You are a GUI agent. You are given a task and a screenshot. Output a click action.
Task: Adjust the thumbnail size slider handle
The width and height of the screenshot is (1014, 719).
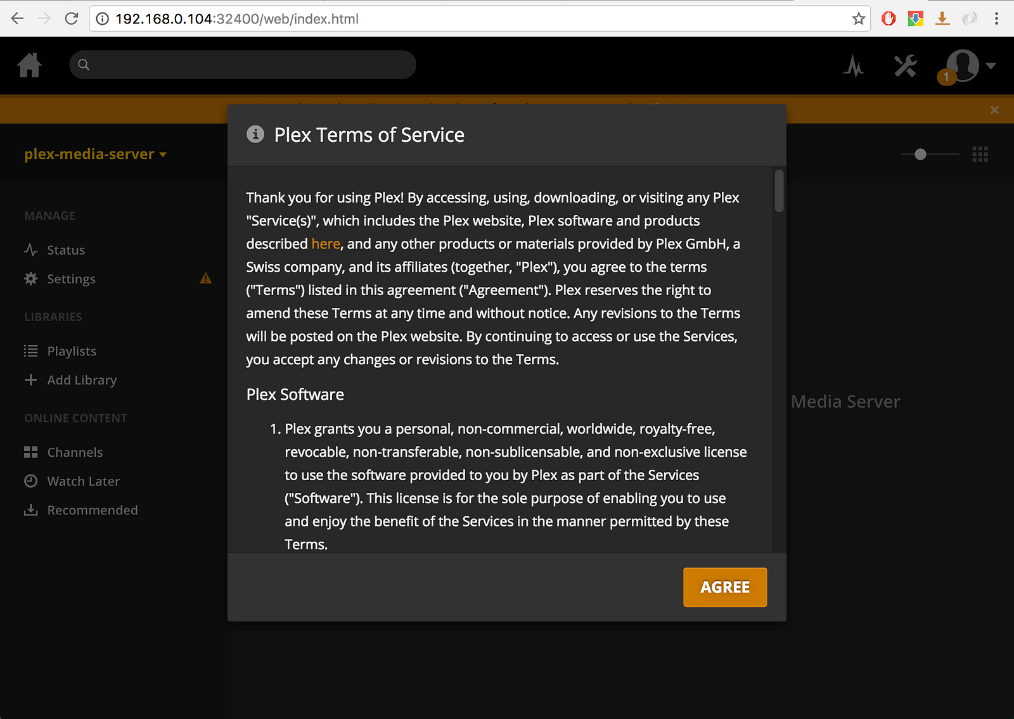coord(921,154)
